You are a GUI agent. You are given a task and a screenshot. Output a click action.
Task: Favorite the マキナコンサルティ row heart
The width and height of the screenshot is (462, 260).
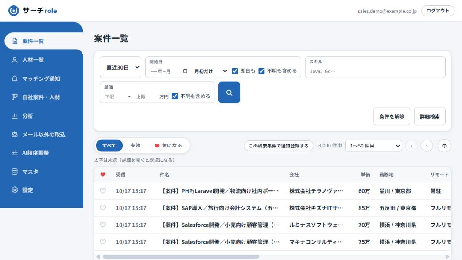pyautogui.click(x=102, y=242)
